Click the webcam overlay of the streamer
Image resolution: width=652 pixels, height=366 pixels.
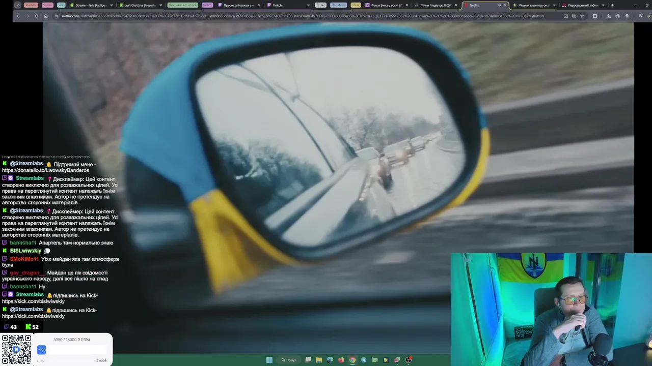[551, 309]
